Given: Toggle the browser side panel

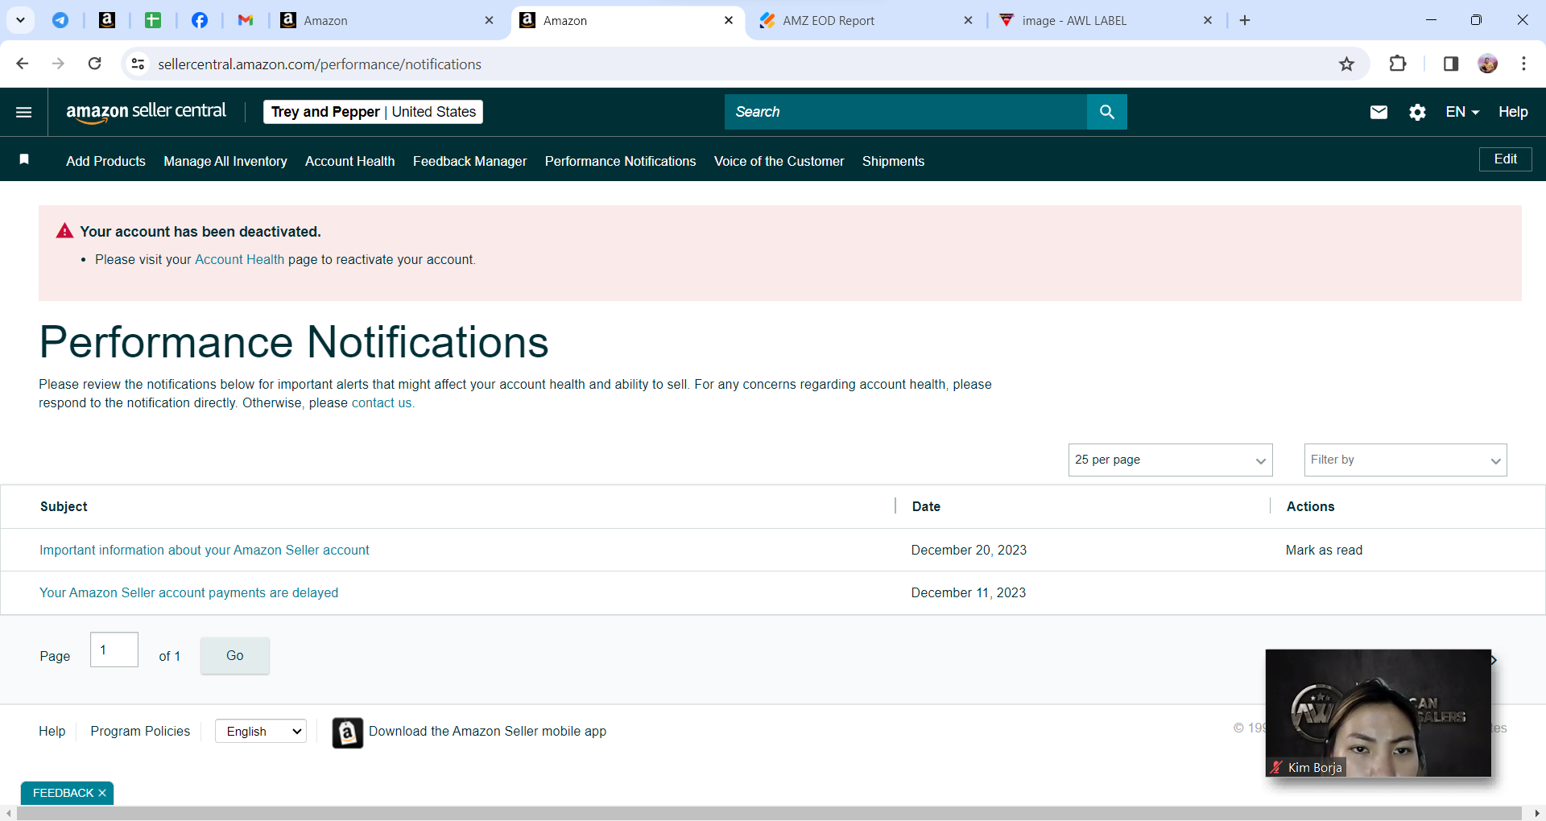Looking at the screenshot, I should [x=1451, y=64].
